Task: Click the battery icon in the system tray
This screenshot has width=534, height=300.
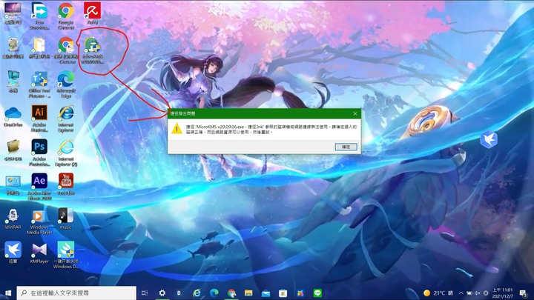Action: tap(469, 293)
